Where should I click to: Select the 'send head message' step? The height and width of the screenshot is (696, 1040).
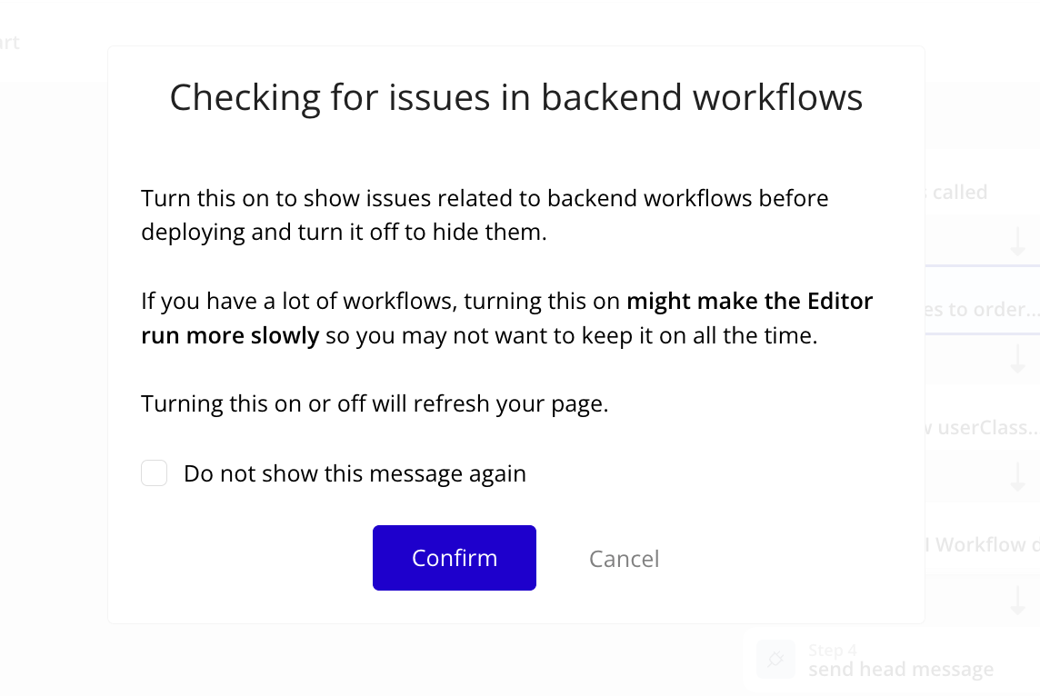901,670
